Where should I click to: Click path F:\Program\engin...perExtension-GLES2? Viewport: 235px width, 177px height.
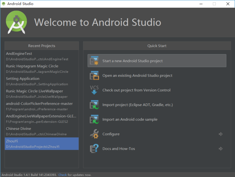point(37,122)
